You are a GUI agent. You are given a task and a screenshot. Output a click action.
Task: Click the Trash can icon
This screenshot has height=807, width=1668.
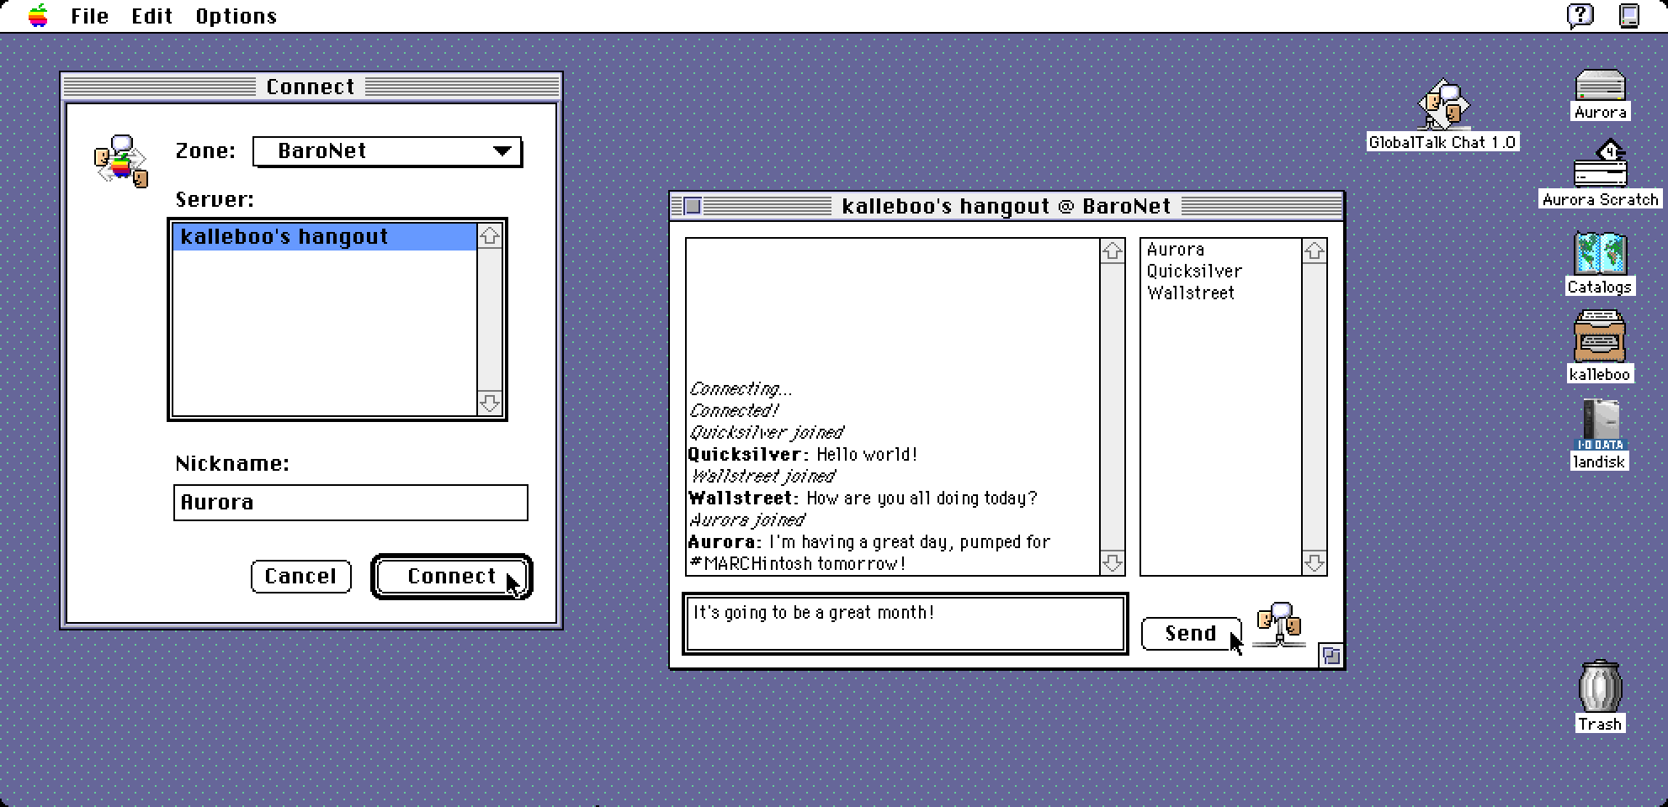coord(1599,688)
